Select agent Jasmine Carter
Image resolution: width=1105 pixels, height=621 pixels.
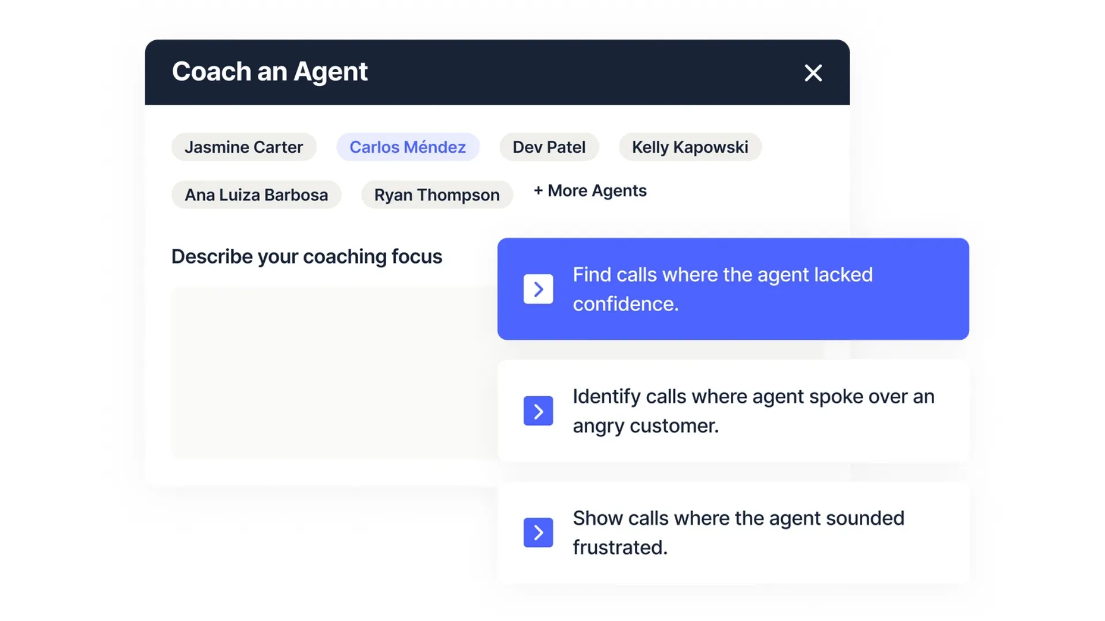(244, 147)
